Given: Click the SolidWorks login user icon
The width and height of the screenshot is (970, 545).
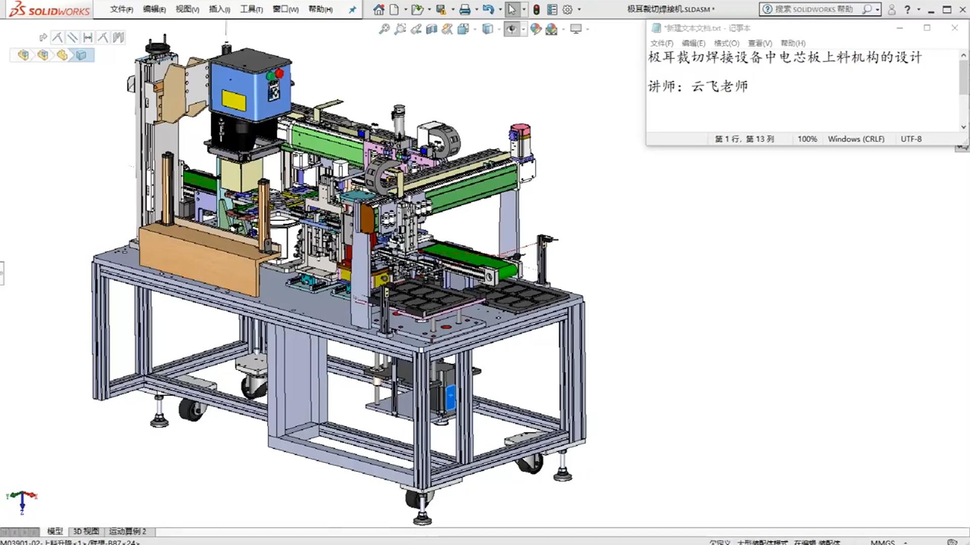Looking at the screenshot, I should 892,9.
